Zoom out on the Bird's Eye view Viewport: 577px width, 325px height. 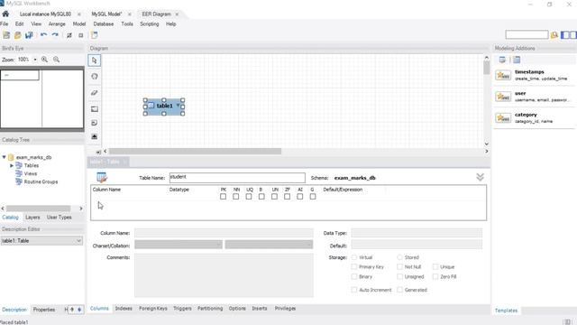56,60
